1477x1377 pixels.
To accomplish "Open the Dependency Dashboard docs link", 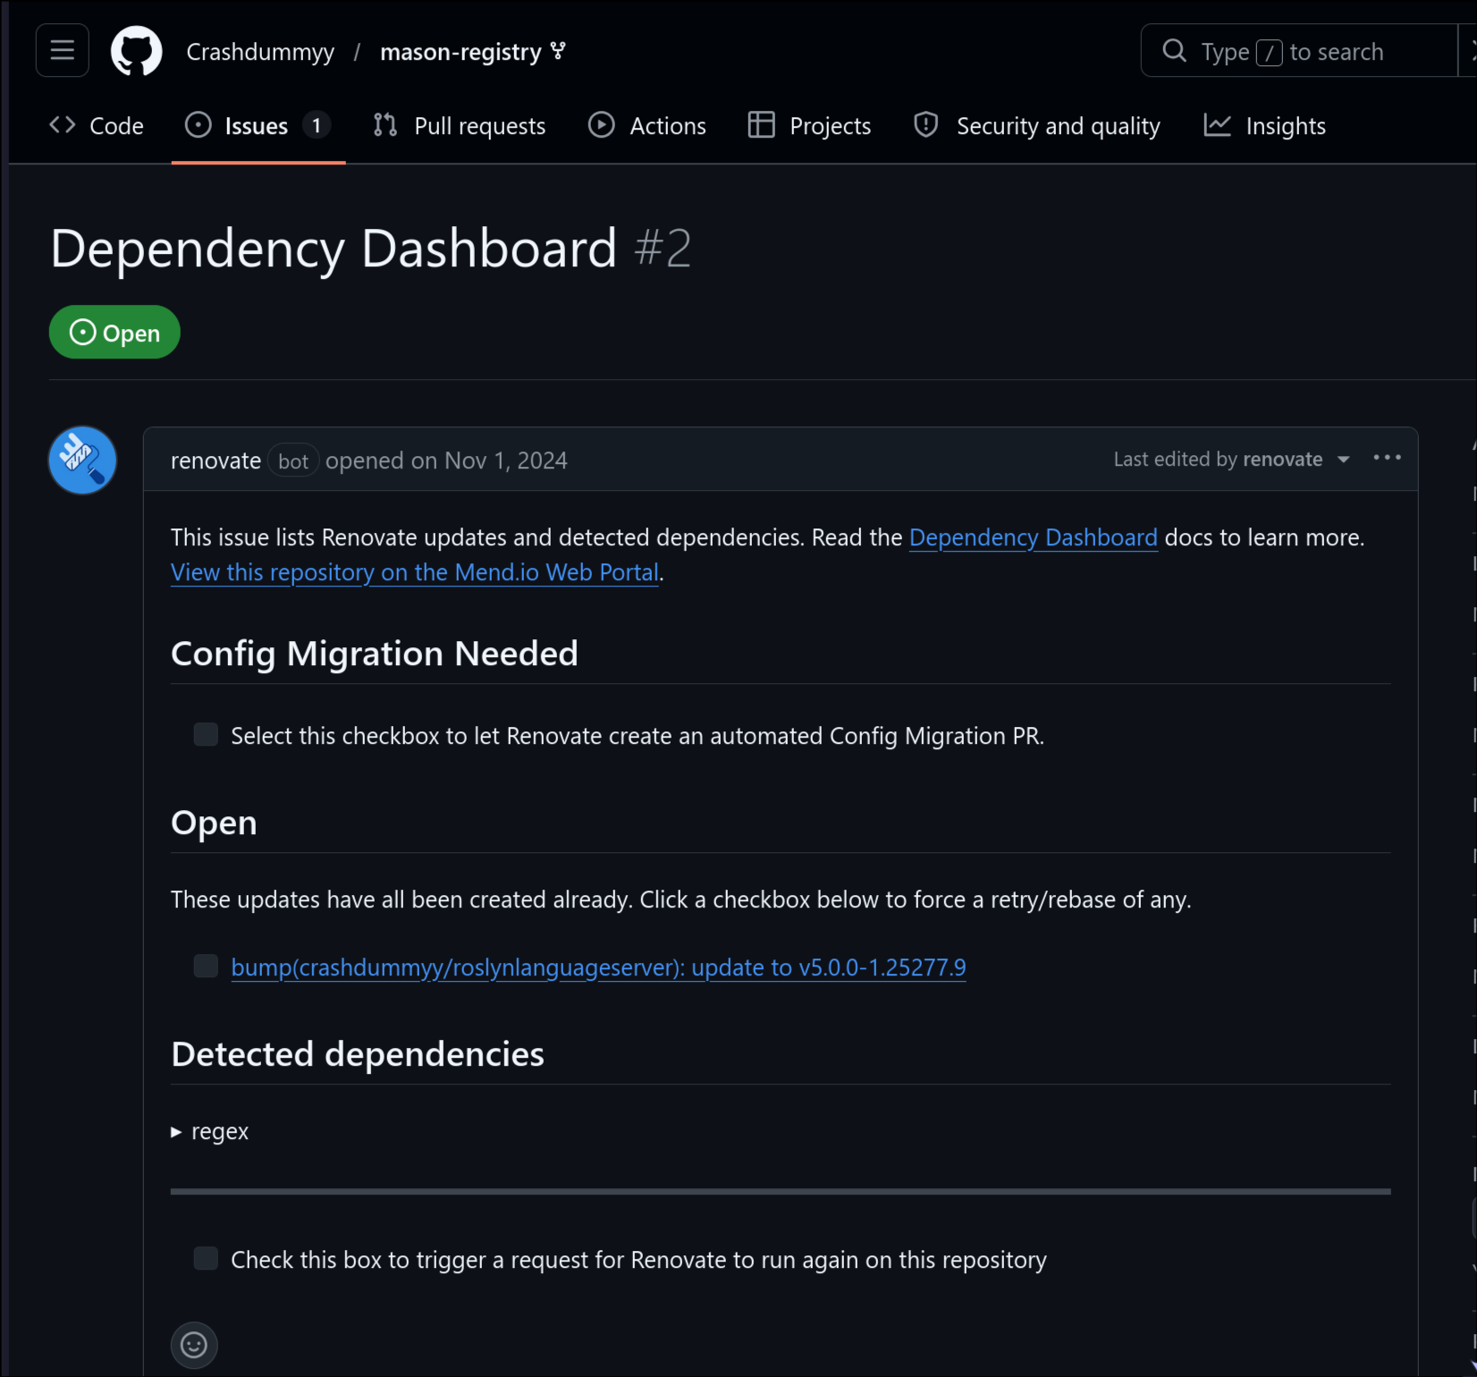I will pyautogui.click(x=1033, y=537).
